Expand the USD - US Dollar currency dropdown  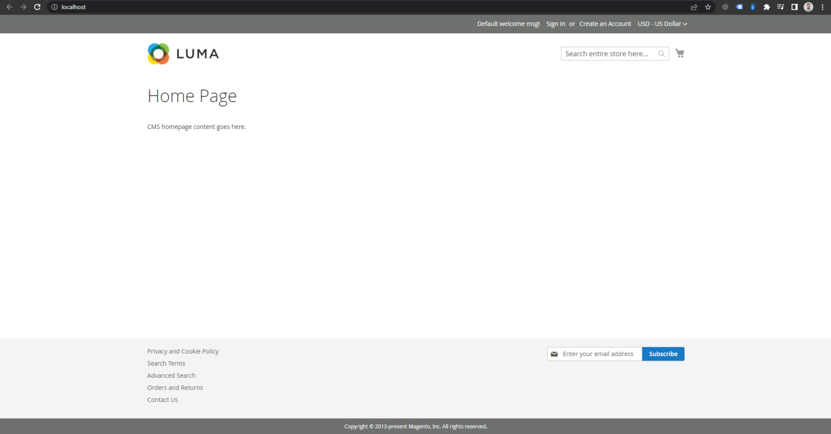pos(662,24)
